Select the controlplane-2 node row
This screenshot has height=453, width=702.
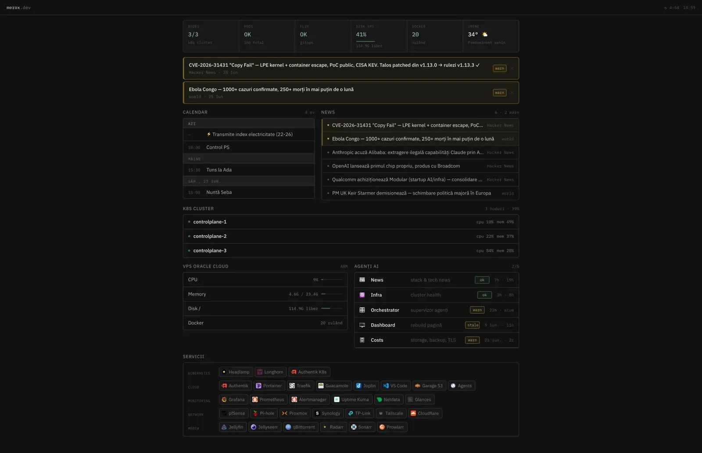click(x=351, y=236)
